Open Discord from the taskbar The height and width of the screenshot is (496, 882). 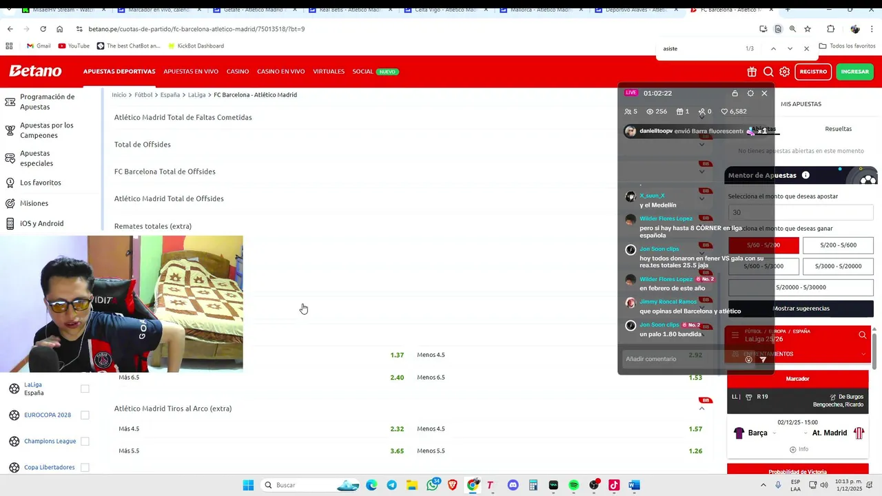click(513, 485)
